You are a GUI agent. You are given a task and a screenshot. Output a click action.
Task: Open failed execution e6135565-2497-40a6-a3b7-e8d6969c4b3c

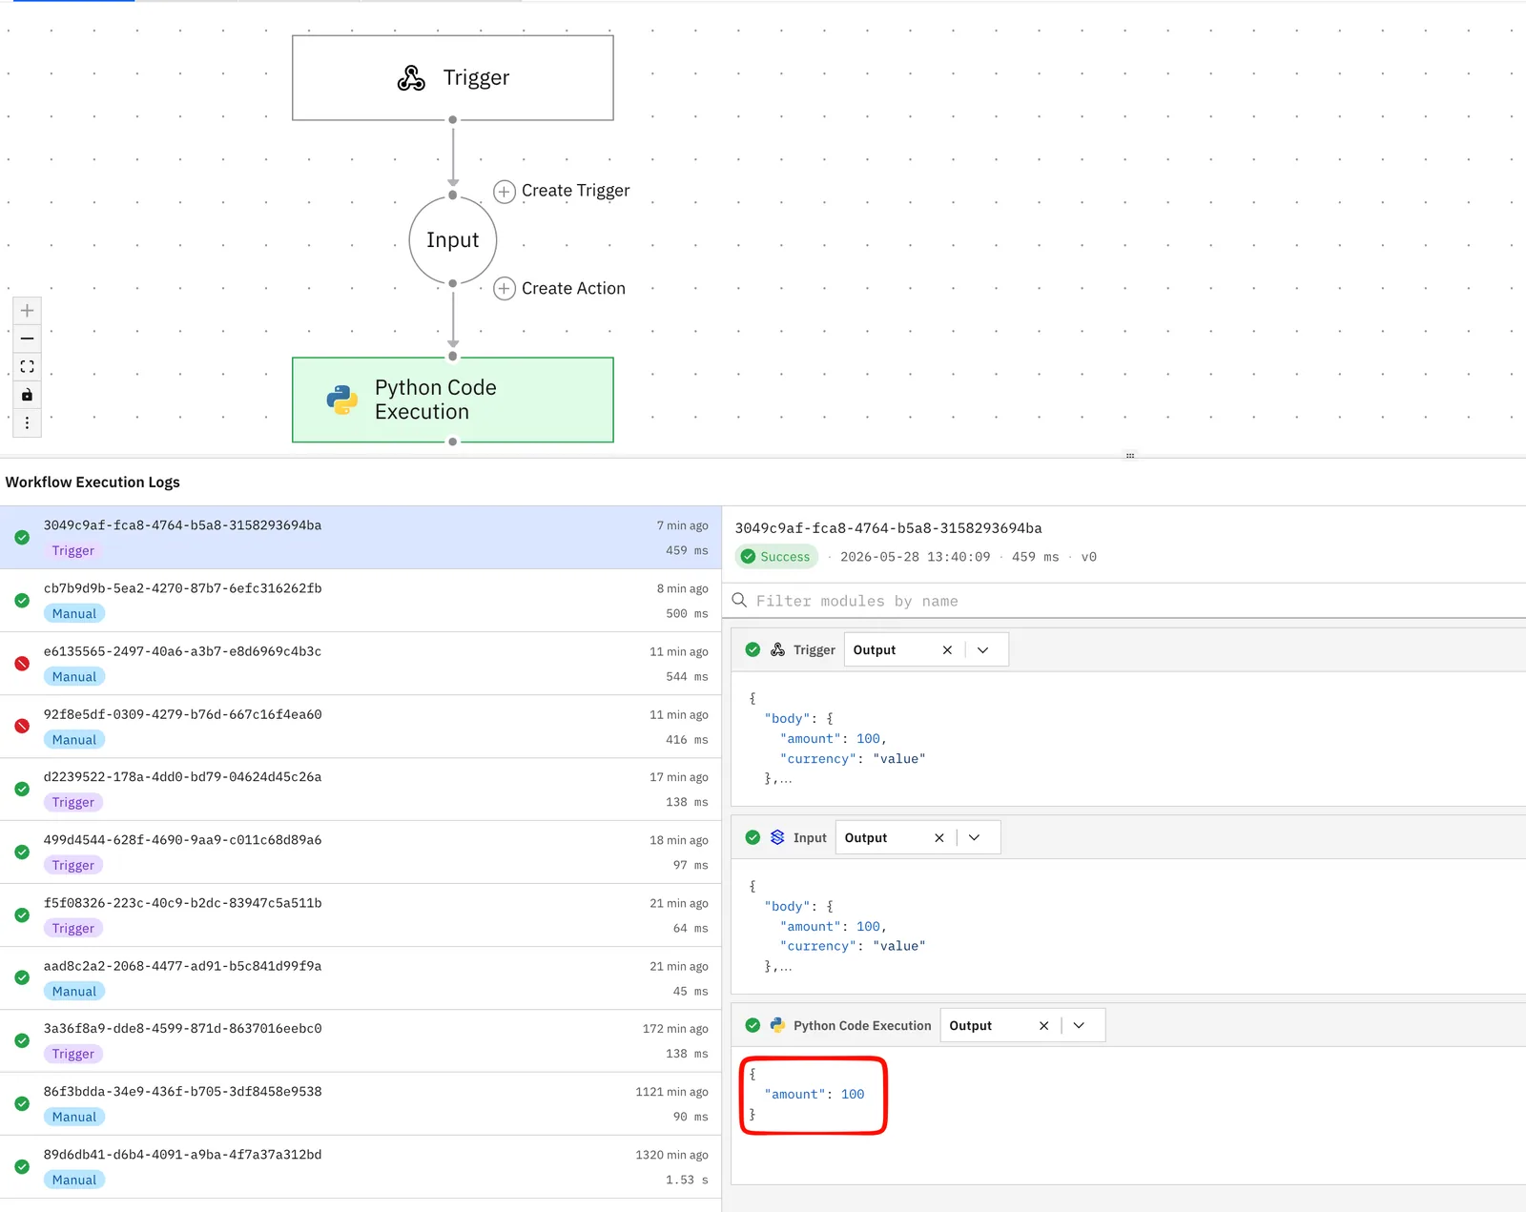pos(361,664)
